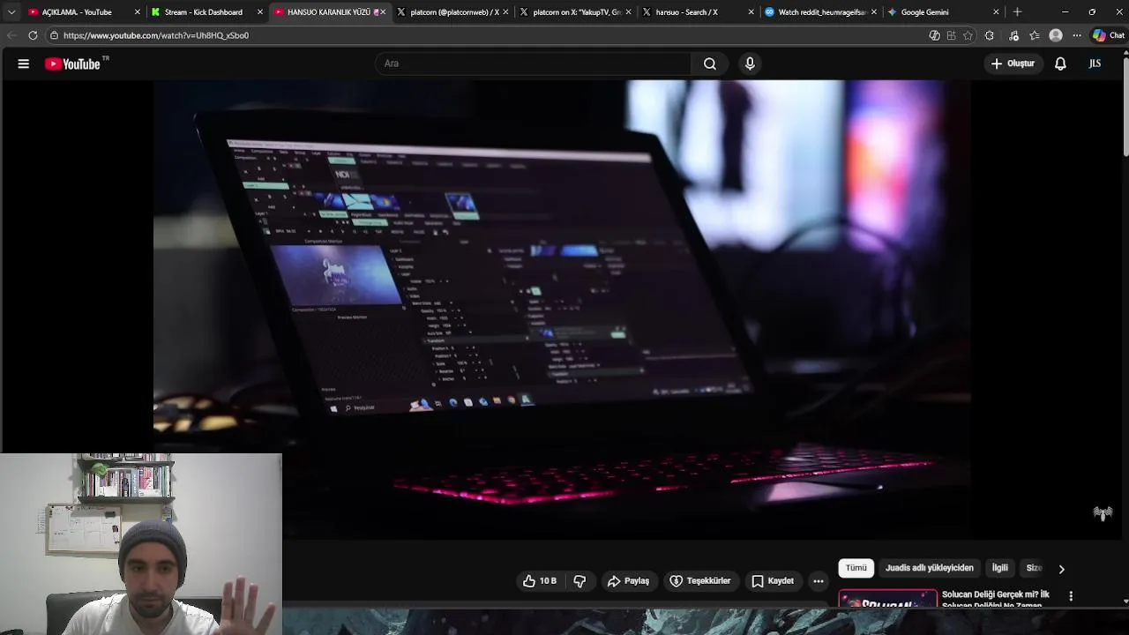Select the Juadis adlı yükleyiciden chip
This screenshot has height=635, width=1129.
[x=930, y=568]
